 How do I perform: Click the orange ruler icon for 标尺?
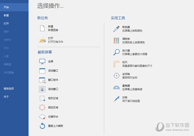coord(116,64)
